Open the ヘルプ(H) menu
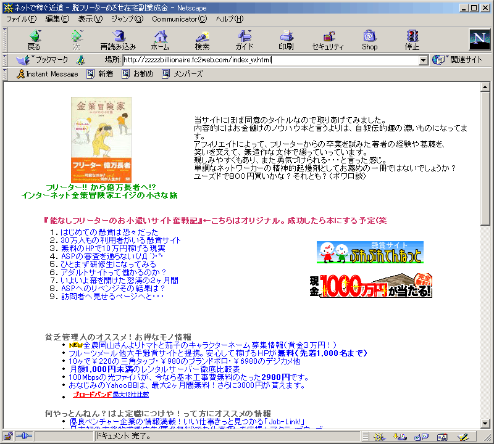Viewport: 494px width, 444px height. point(229,19)
